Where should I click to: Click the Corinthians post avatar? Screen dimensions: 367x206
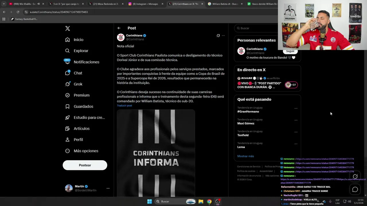[x=121, y=37]
